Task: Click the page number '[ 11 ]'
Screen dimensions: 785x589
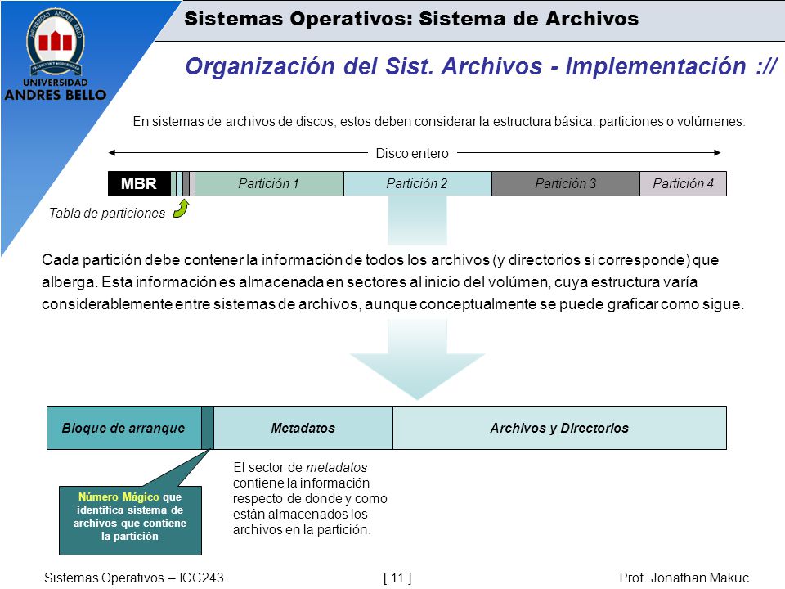Action: click(397, 578)
